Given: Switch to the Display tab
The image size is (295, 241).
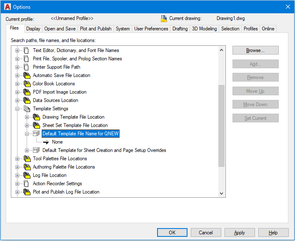Looking at the screenshot, I should 33,29.
